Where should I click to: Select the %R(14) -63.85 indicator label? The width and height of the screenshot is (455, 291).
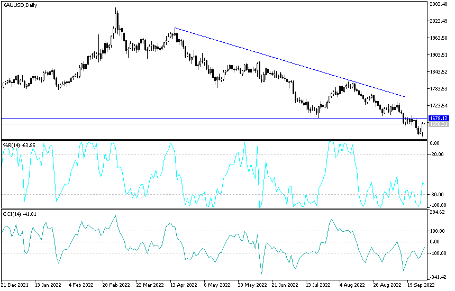[x=19, y=145]
